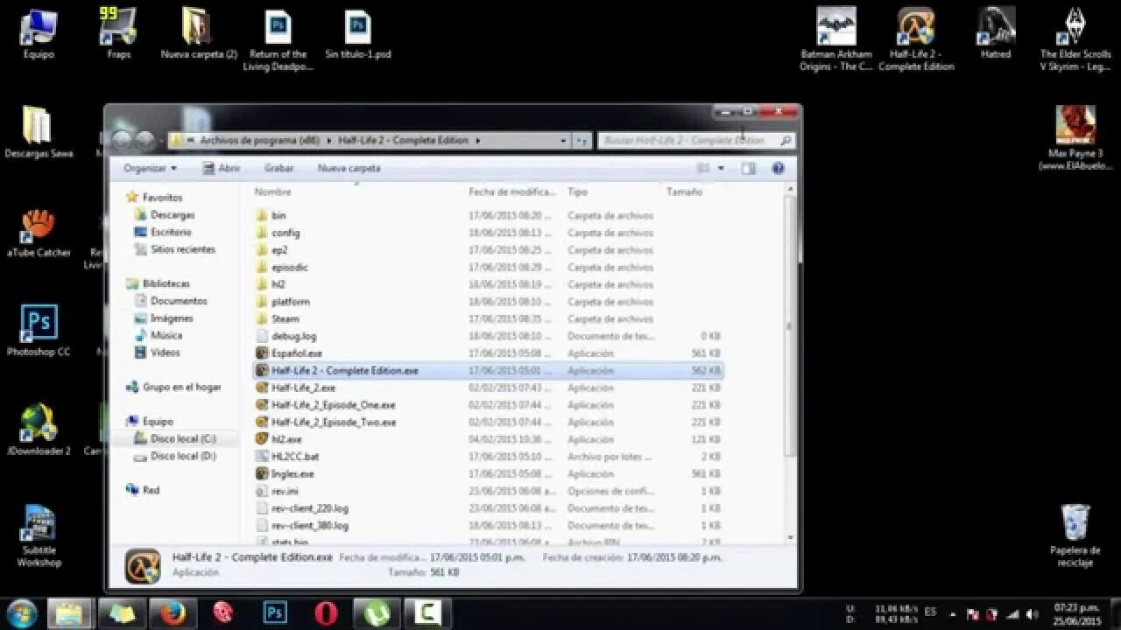Click the Grabar toolbar button

coord(278,168)
